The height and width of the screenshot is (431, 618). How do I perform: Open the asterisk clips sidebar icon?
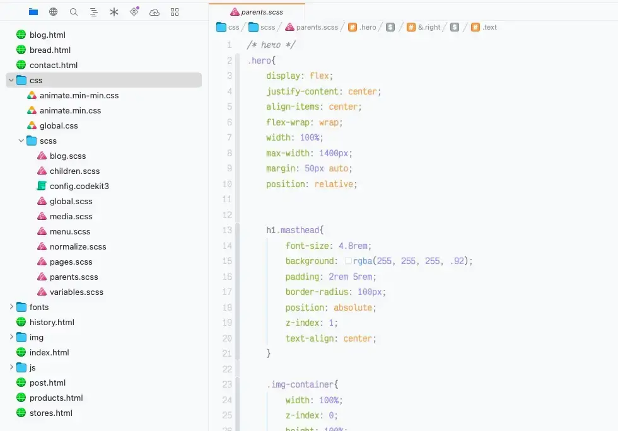point(114,12)
